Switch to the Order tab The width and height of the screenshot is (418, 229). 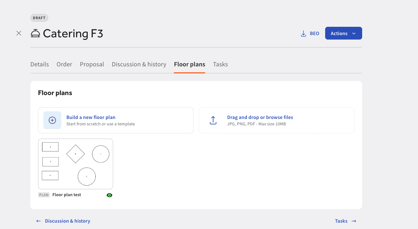click(64, 64)
